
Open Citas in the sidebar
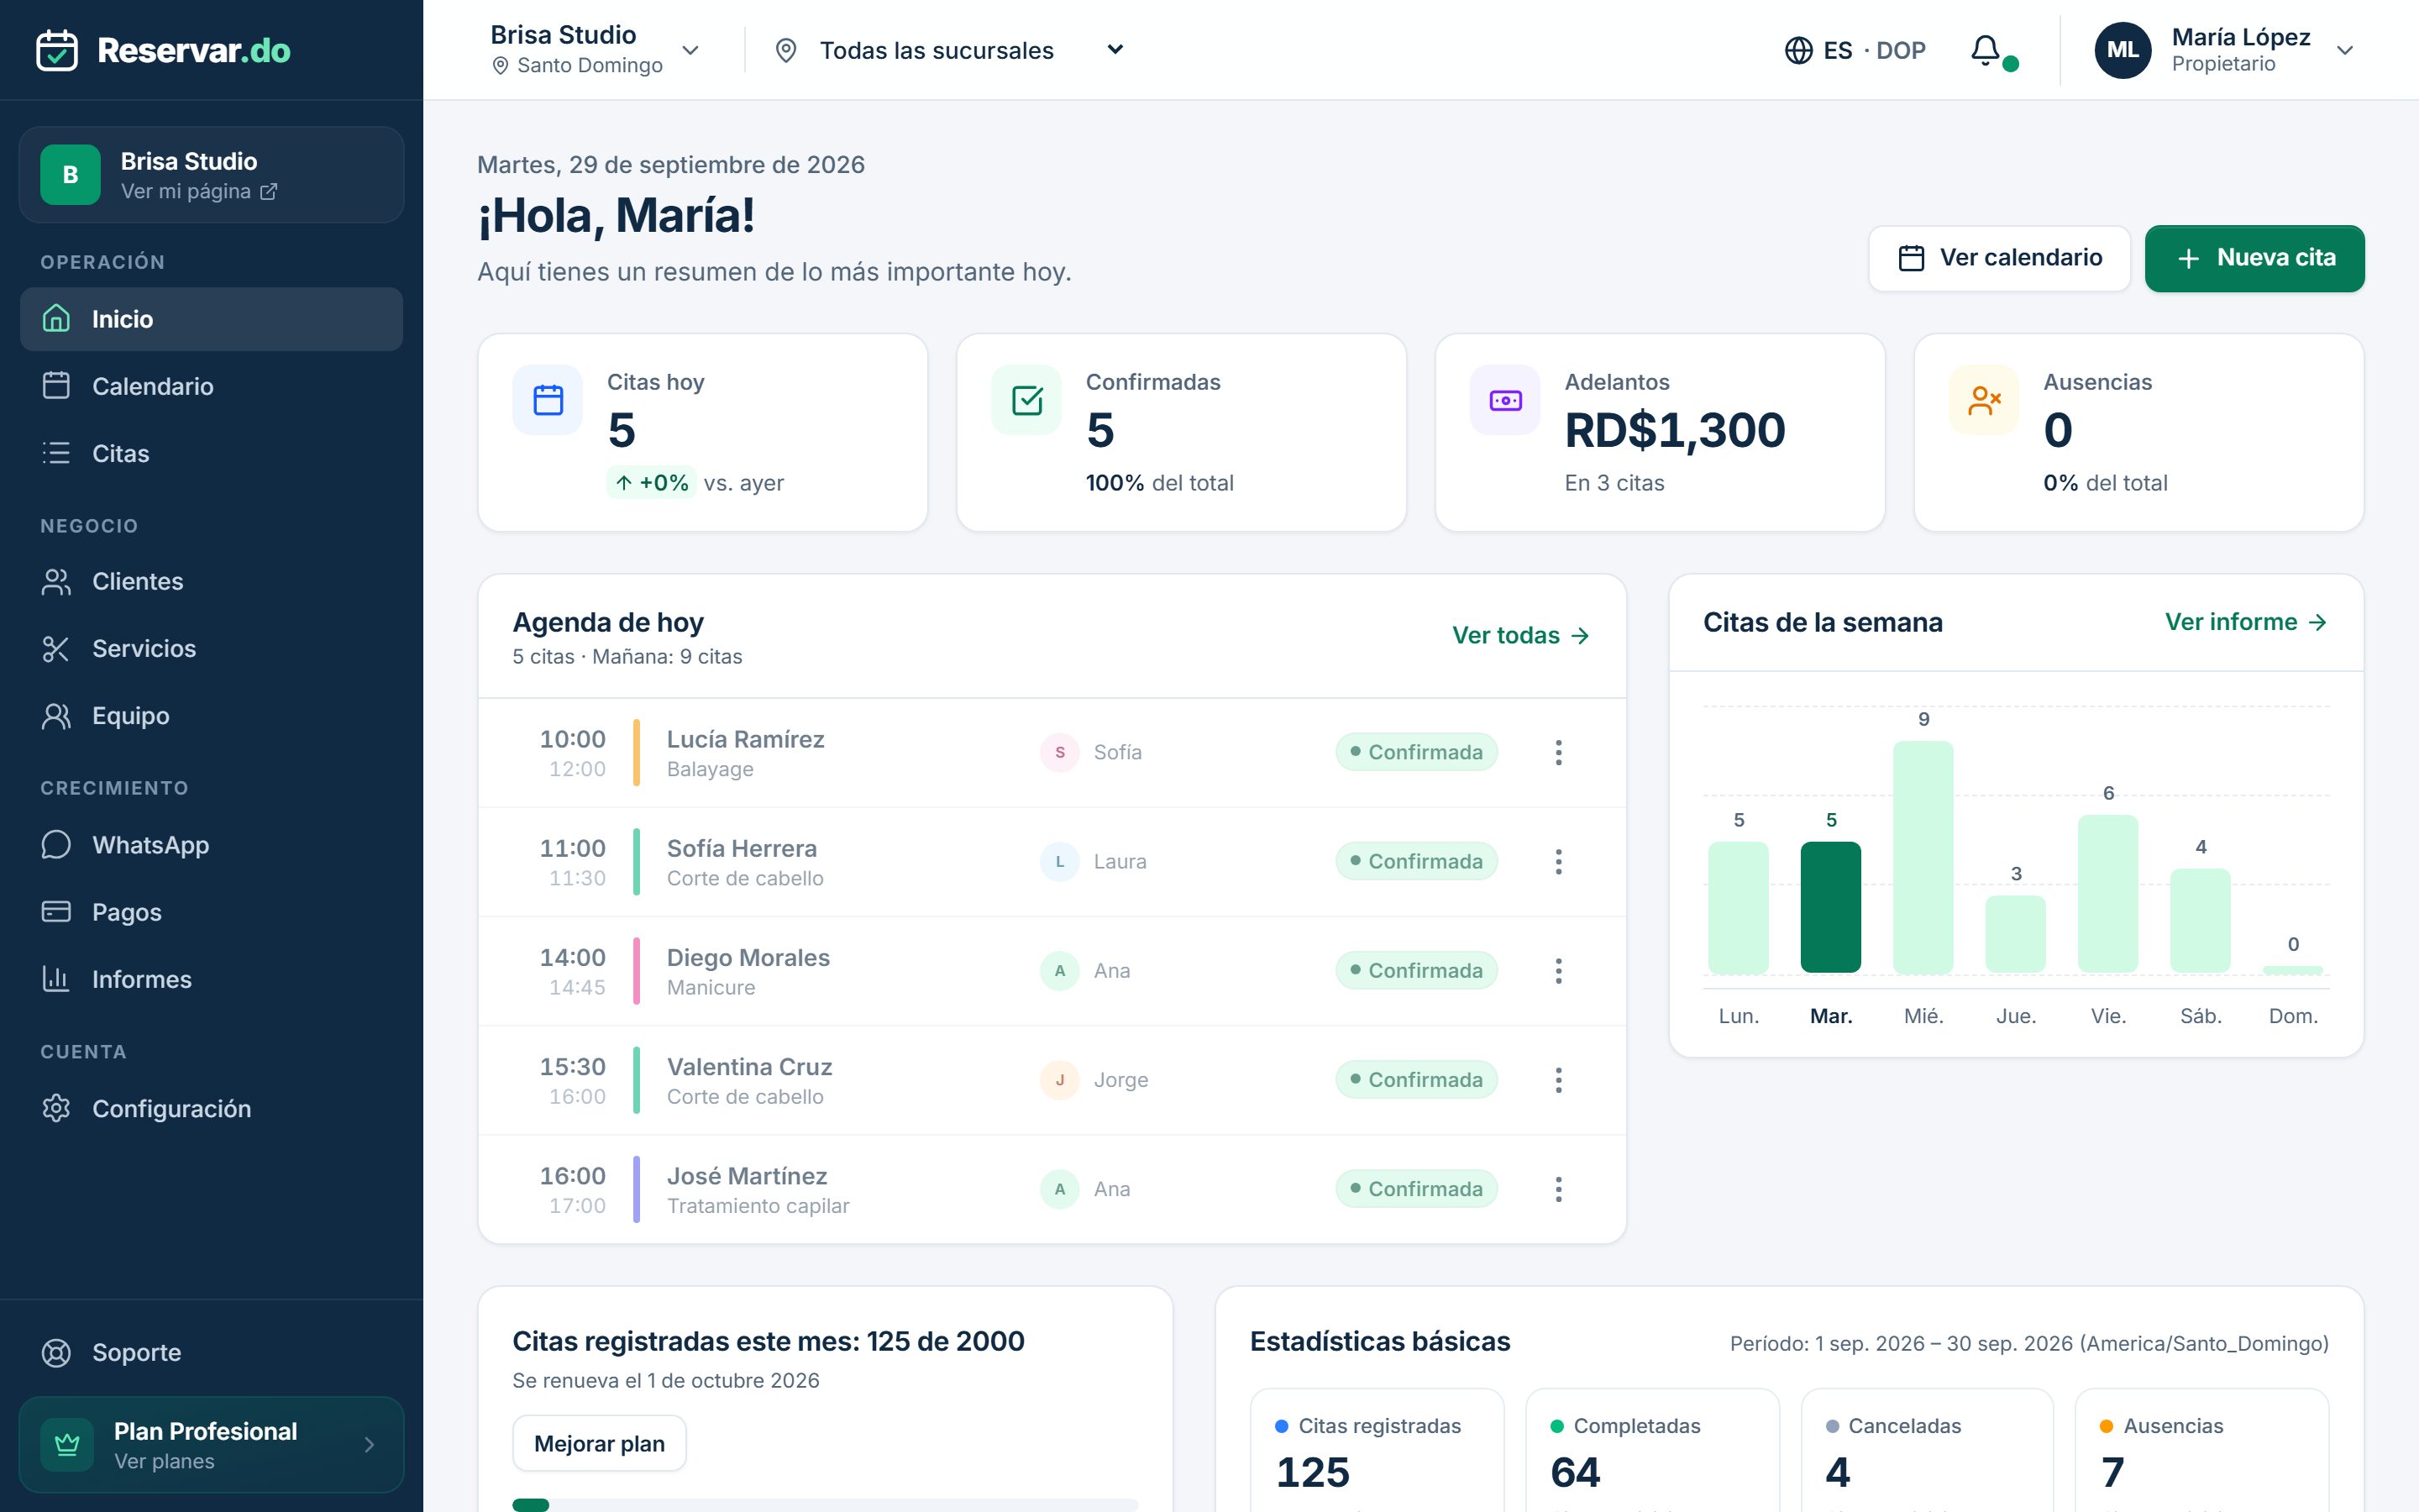[x=212, y=453]
